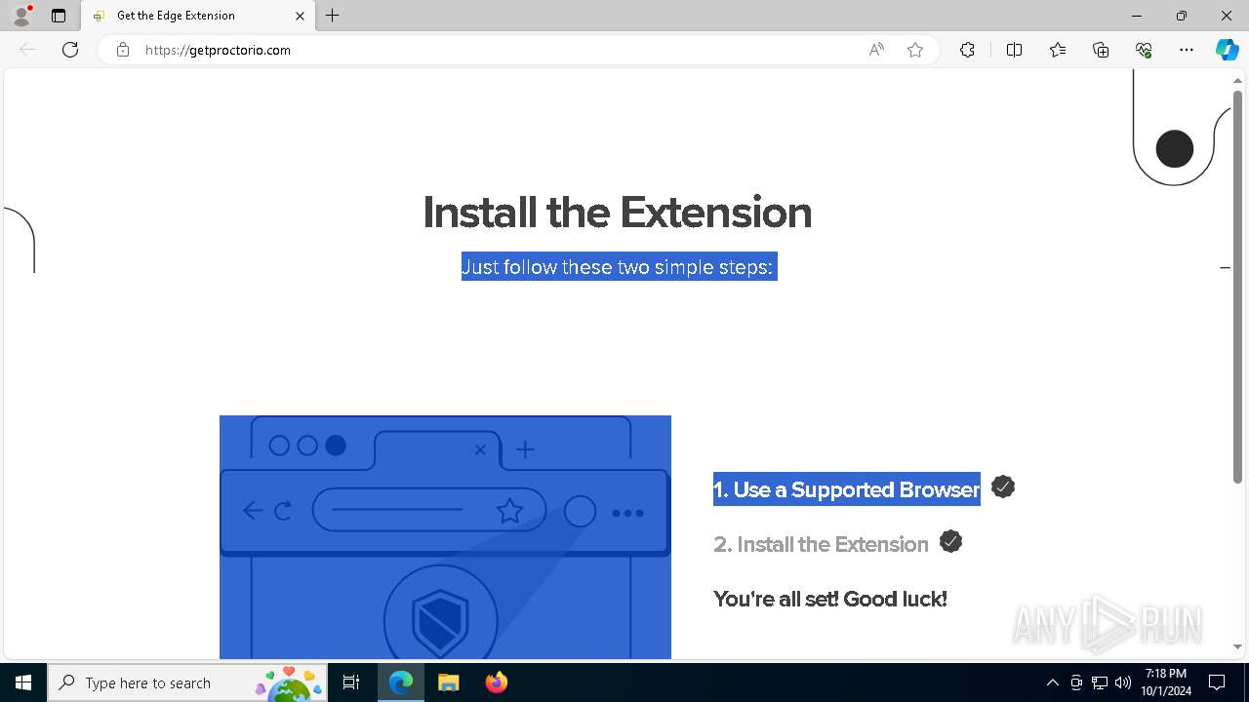Screen dimensions: 1249x702
Task: Click 'You're all set! Good luck!' text
Action: [830, 599]
